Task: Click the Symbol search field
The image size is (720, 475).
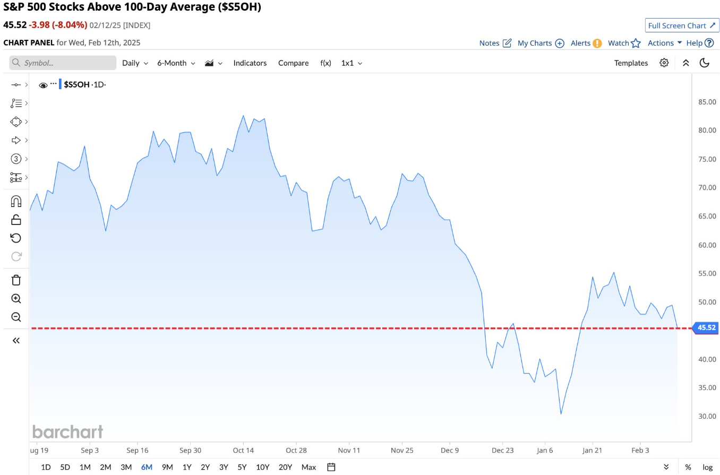Action: coord(63,63)
